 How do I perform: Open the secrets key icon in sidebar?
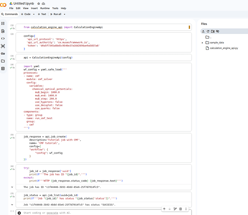click(3, 53)
